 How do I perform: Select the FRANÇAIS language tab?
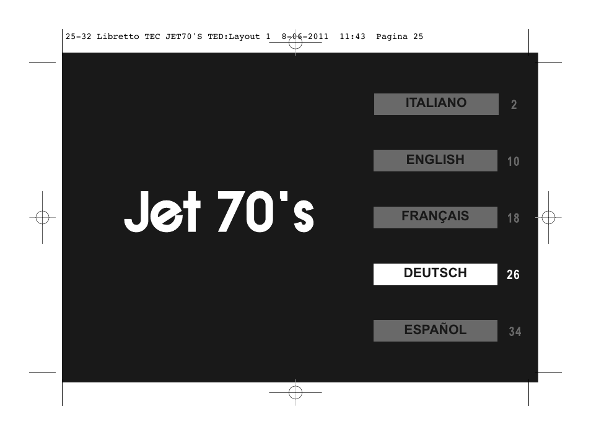[x=436, y=217]
